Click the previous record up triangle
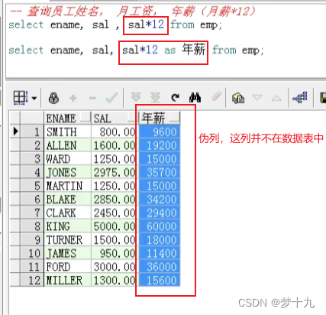Viewport: 326px width, 315px height. pos(276,98)
